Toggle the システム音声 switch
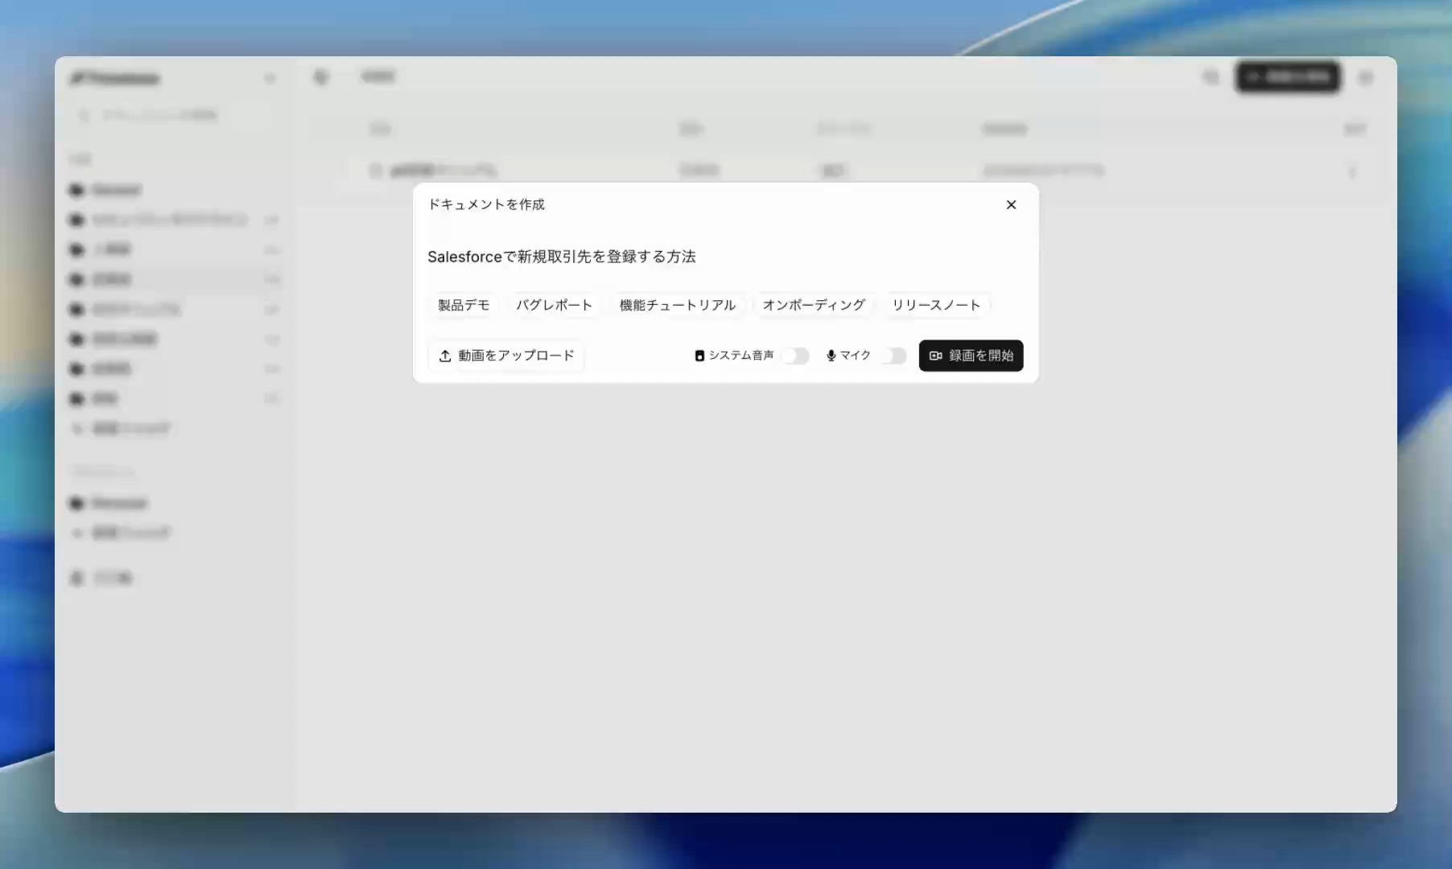Screen dimensions: 1452x869 (x=795, y=356)
